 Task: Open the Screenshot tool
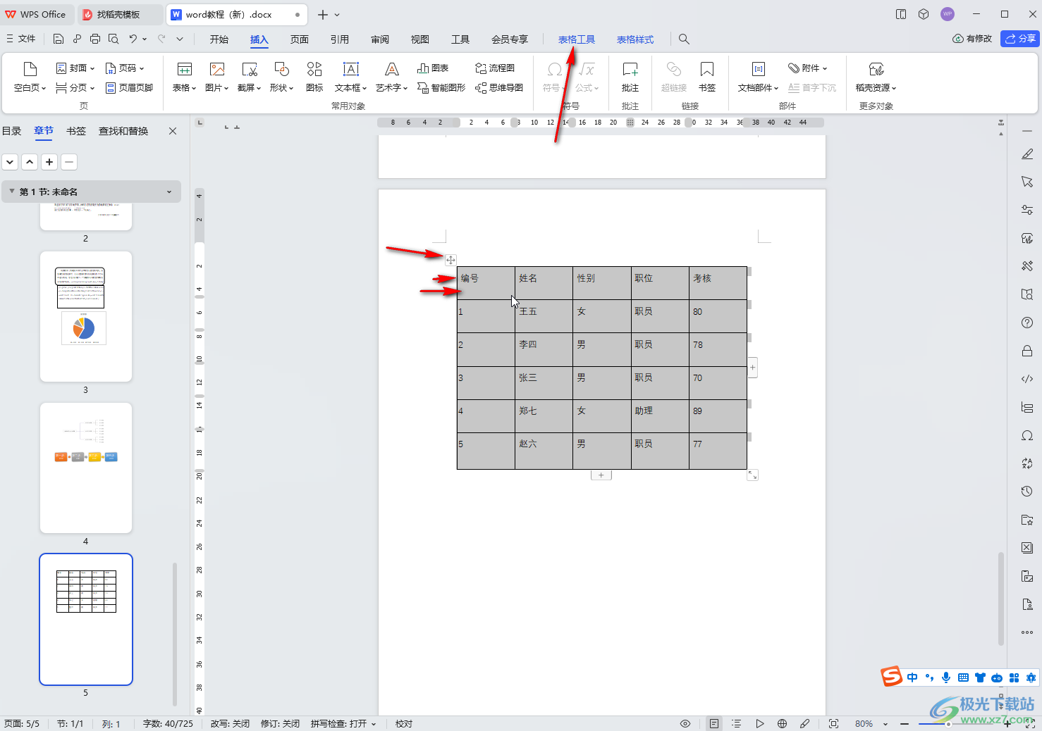250,77
